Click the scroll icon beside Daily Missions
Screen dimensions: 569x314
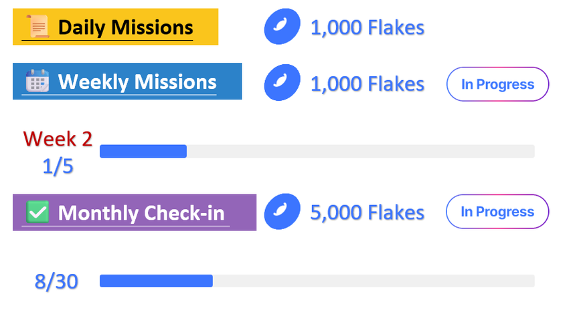(37, 27)
